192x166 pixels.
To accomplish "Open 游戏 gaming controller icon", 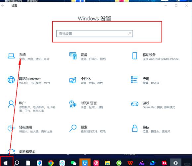I will pos(135,104).
